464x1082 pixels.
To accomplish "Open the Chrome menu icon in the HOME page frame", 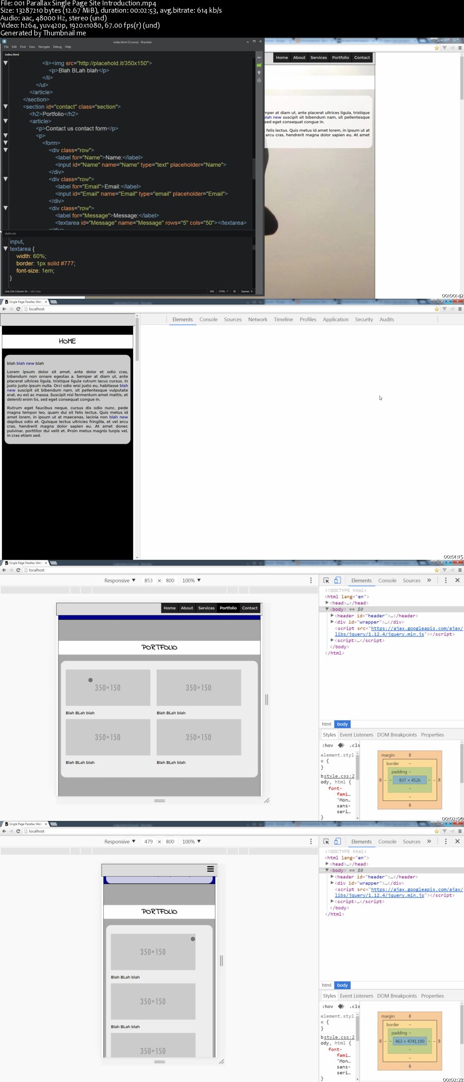I will (x=459, y=309).
